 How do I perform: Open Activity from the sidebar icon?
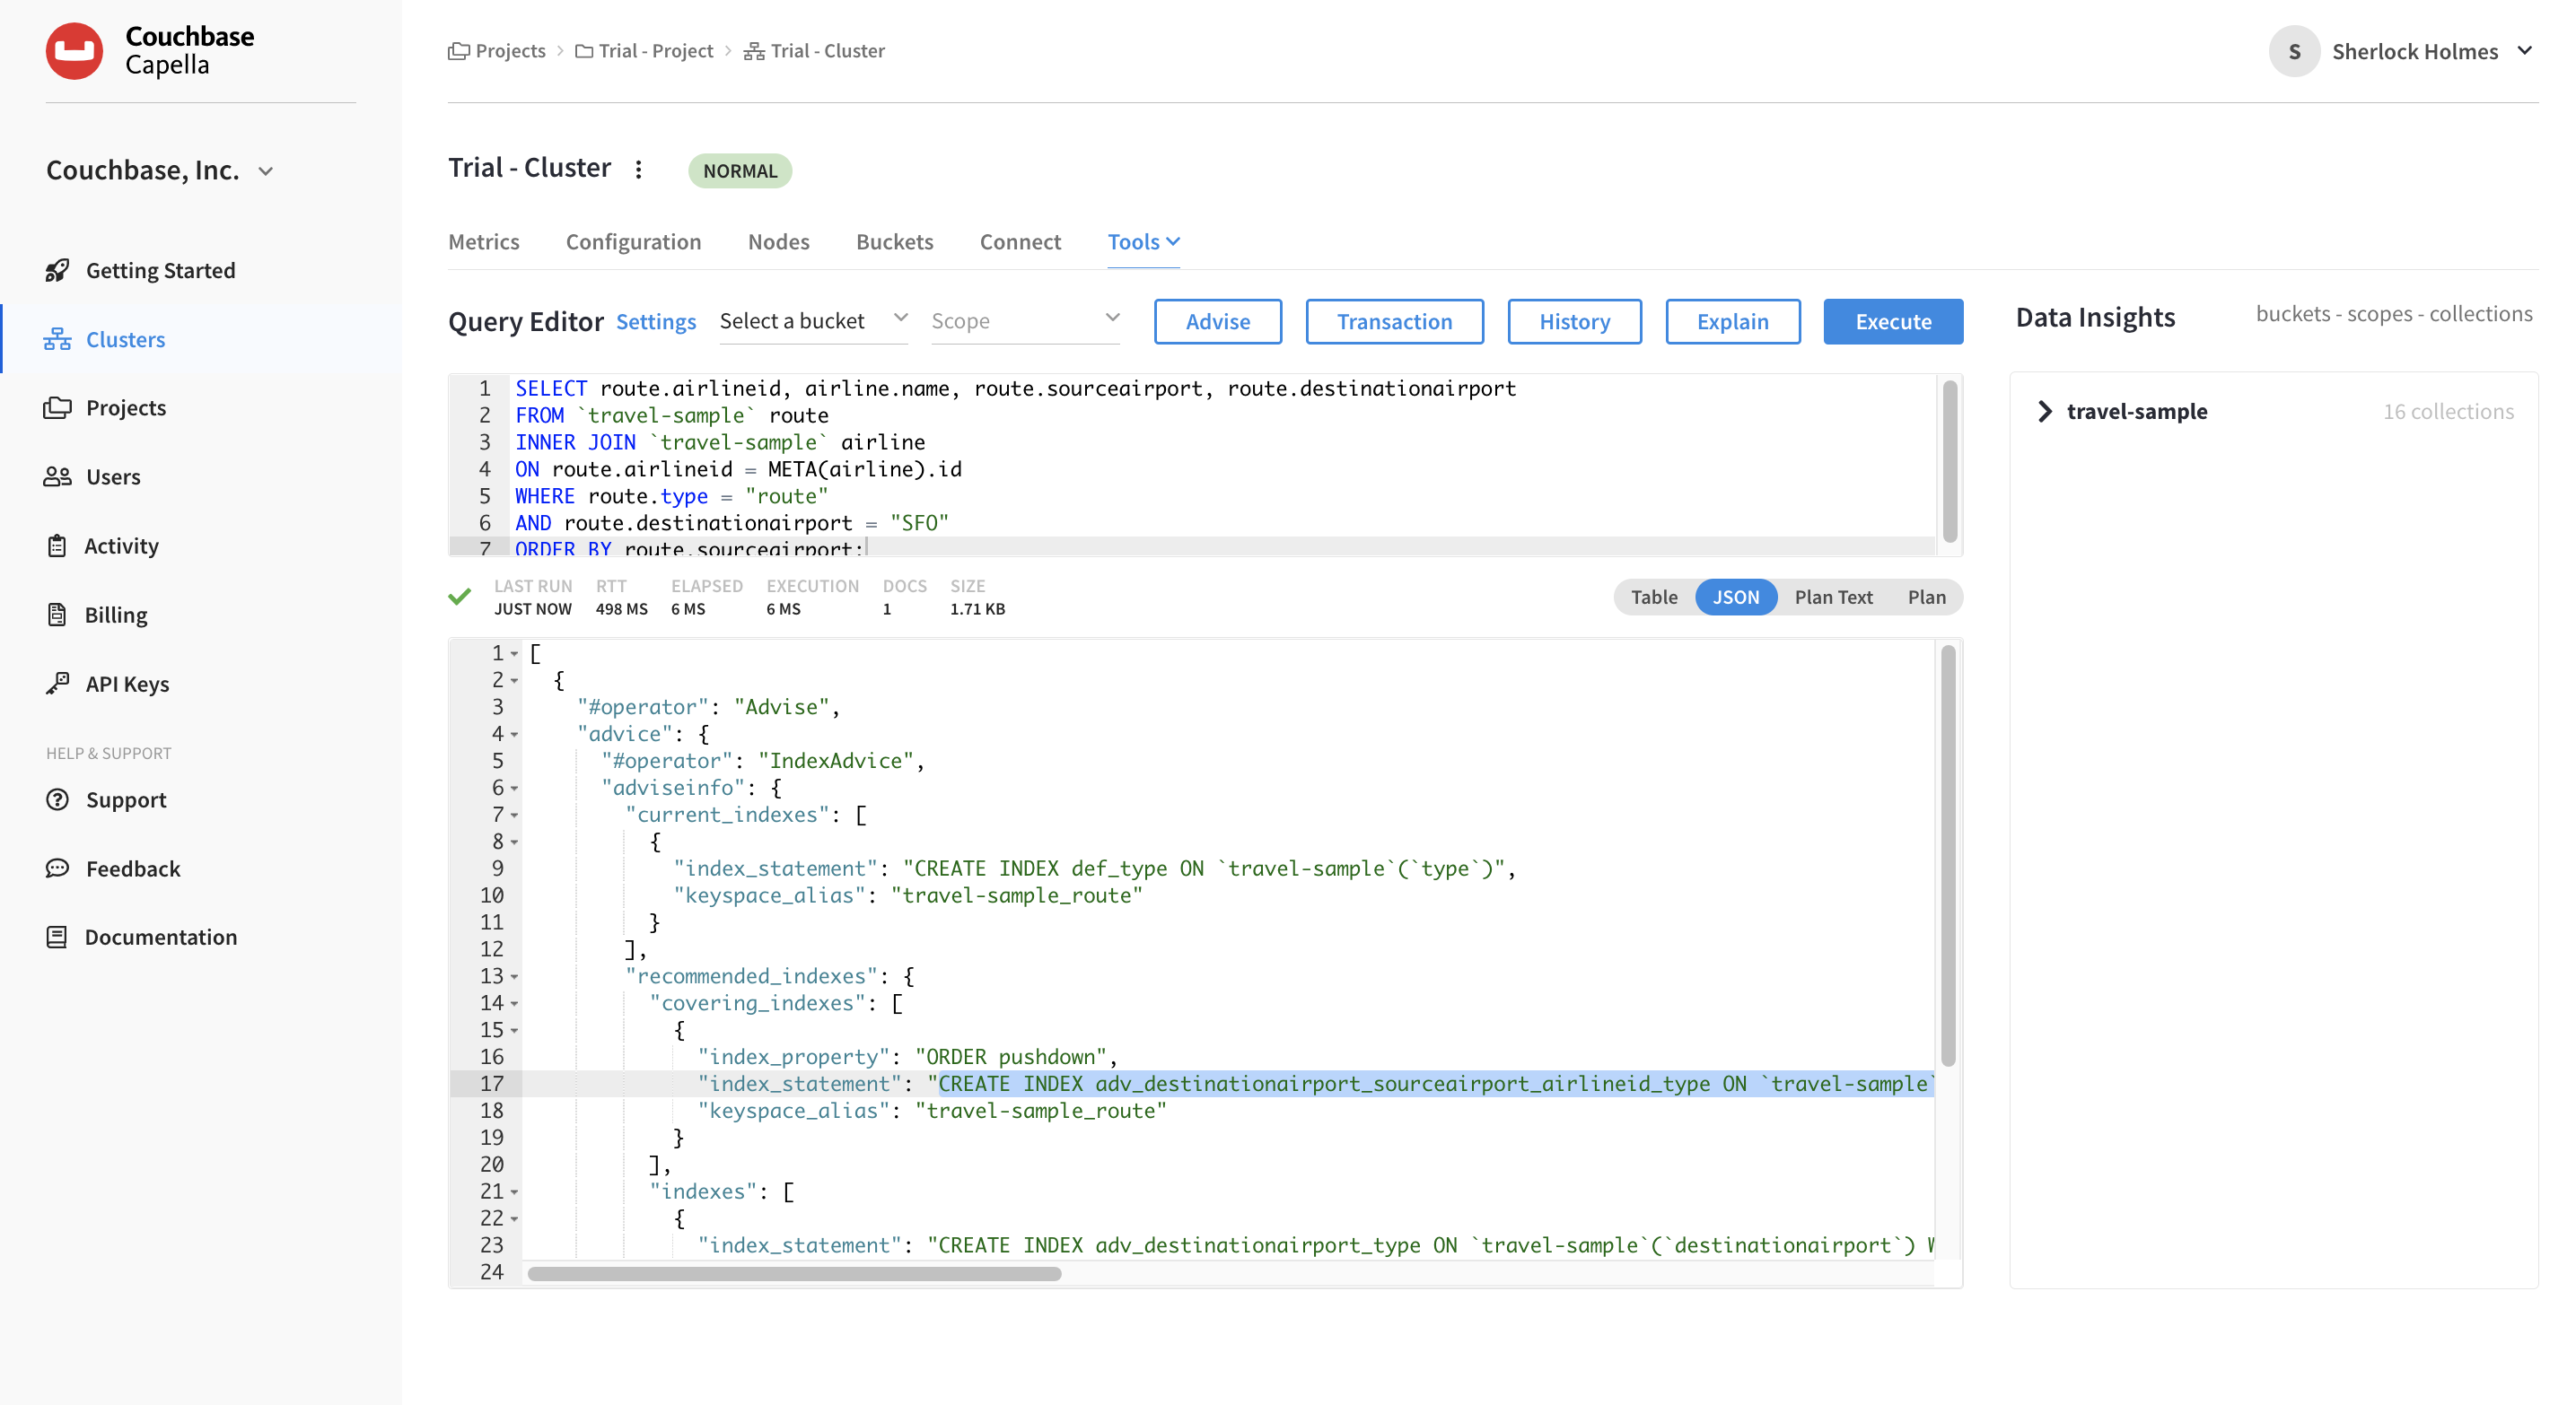57,545
